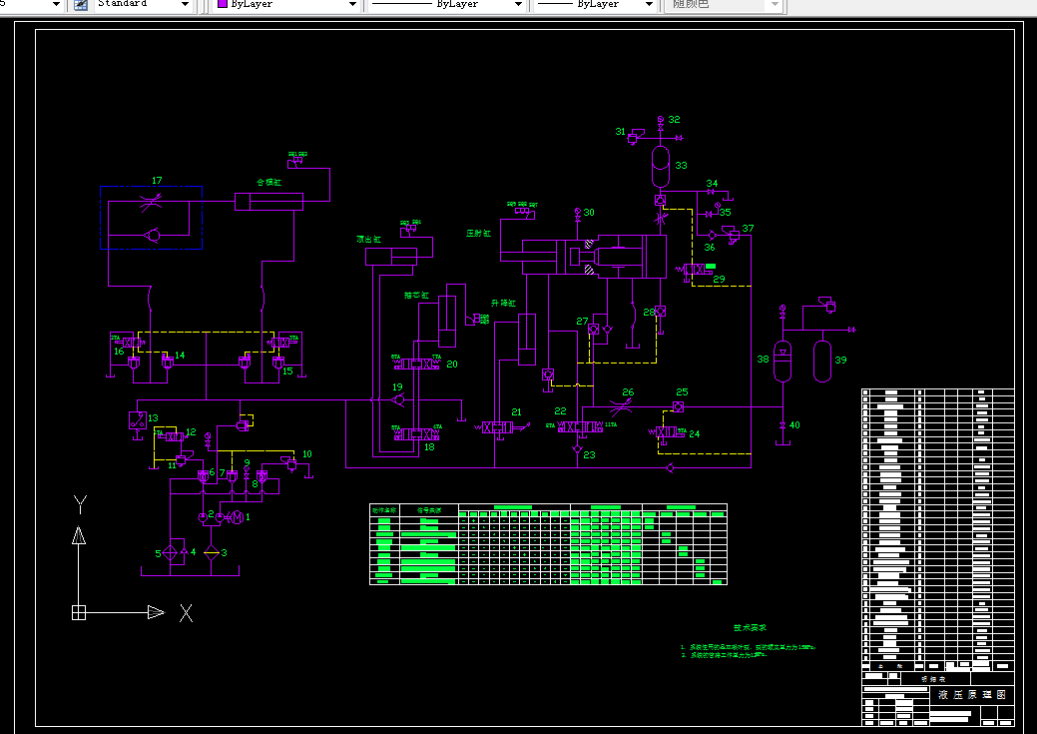
Task: Click the UCS X axis arrowhead
Action: (x=156, y=612)
